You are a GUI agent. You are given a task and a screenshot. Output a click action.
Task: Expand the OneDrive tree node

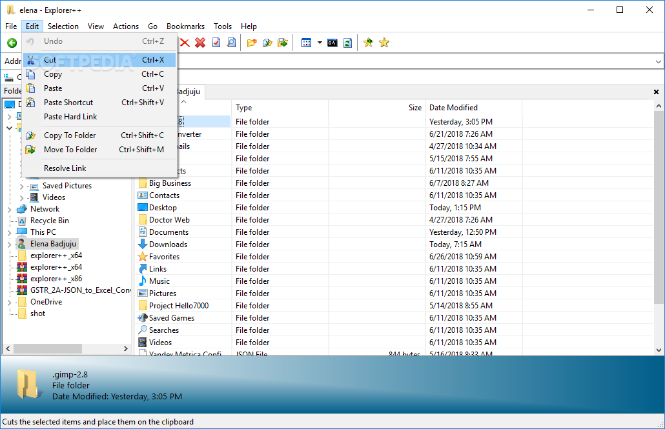9,303
